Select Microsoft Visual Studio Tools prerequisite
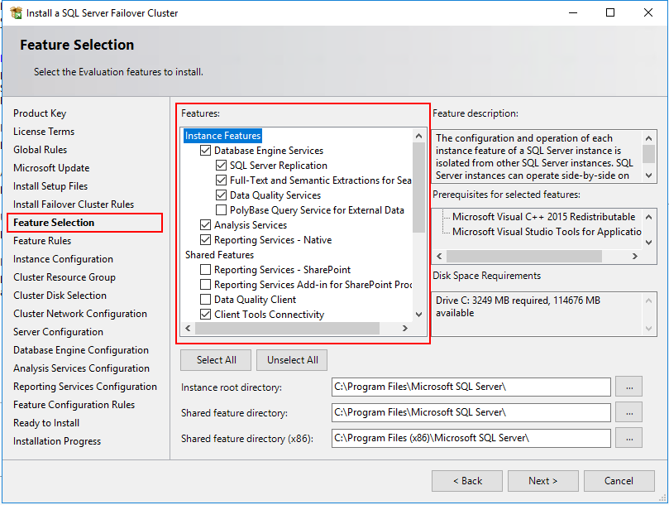This screenshot has height=505, width=669. pos(547,232)
